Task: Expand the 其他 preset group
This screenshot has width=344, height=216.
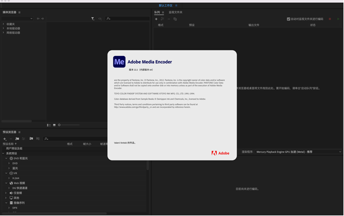Action: click(6, 198)
